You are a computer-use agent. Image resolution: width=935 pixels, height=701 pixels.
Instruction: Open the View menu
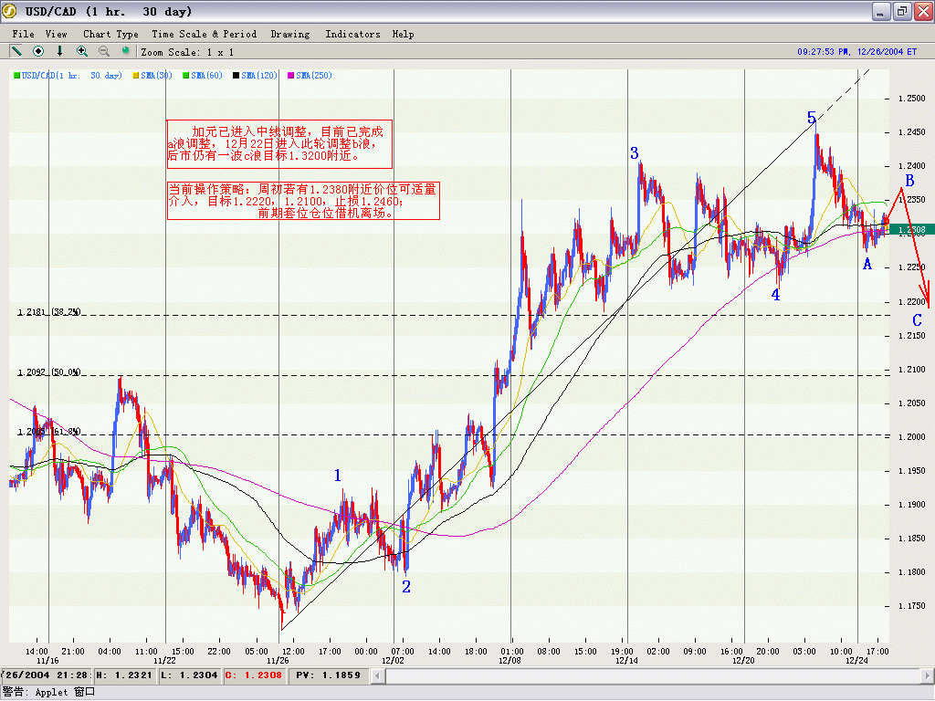[56, 34]
